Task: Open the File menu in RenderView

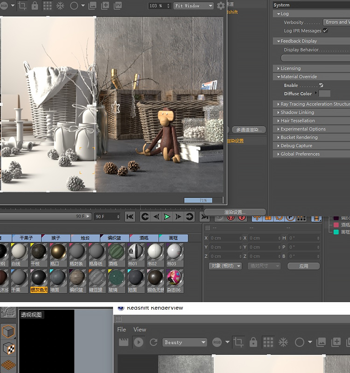Action: (121, 329)
